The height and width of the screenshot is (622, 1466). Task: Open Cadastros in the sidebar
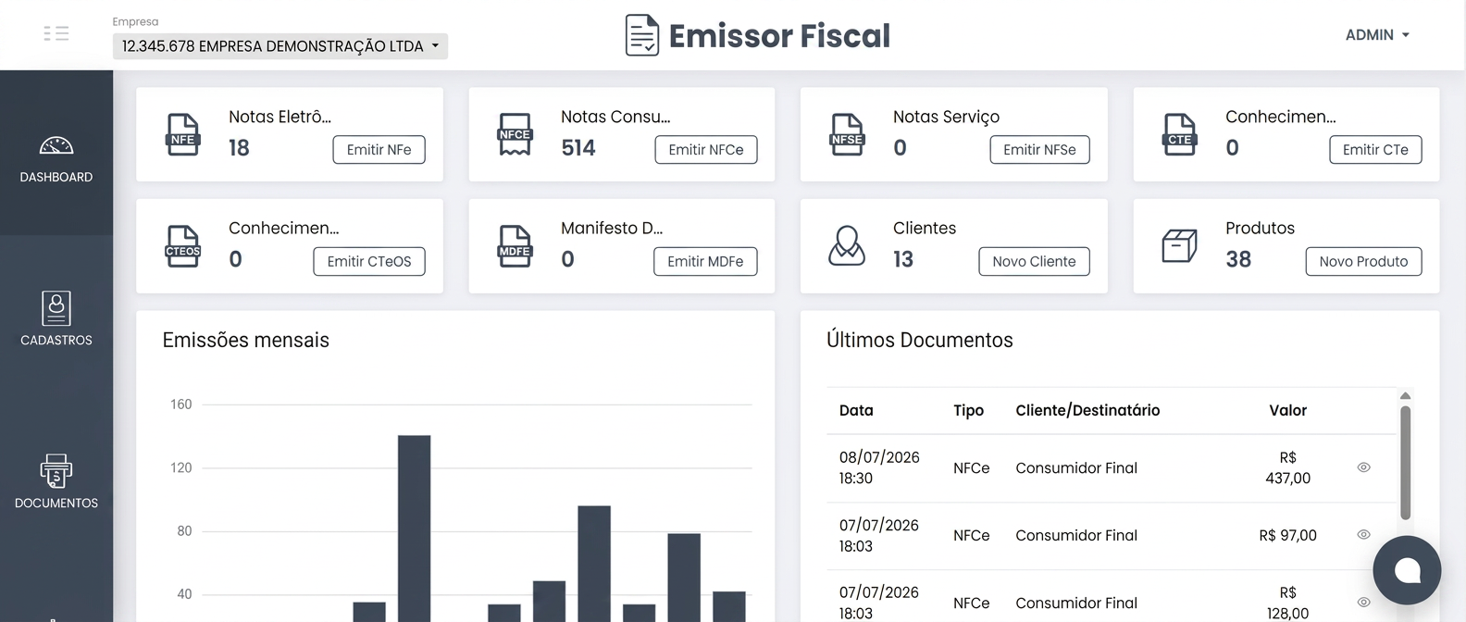[56, 319]
